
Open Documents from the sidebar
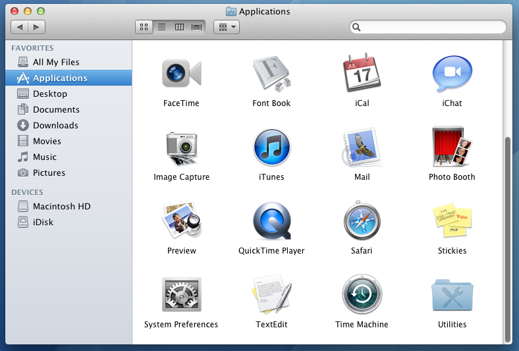[68, 109]
